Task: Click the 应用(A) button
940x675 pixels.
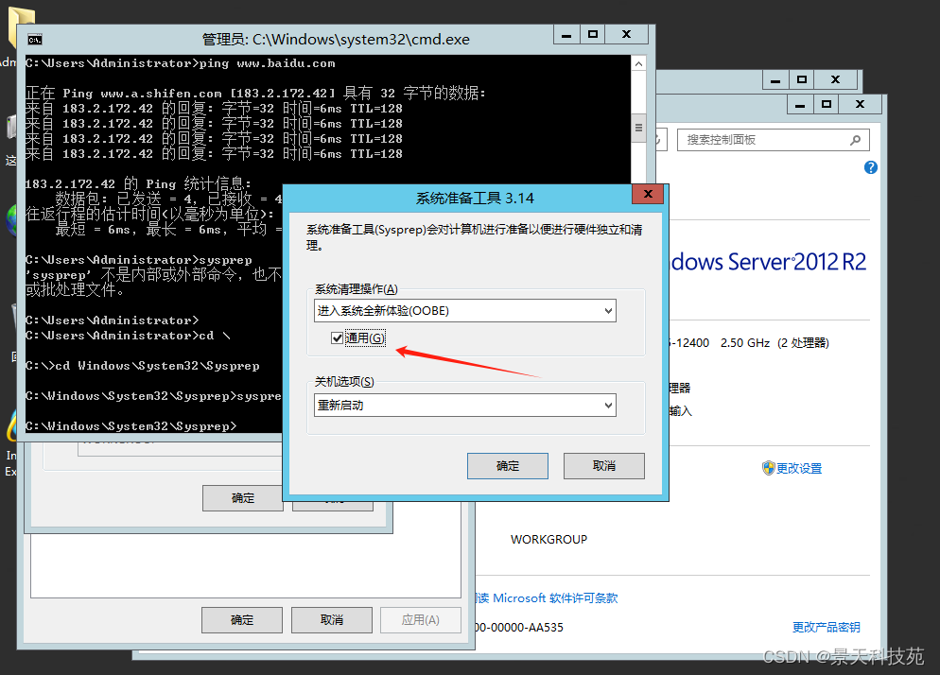Action: pos(420,620)
